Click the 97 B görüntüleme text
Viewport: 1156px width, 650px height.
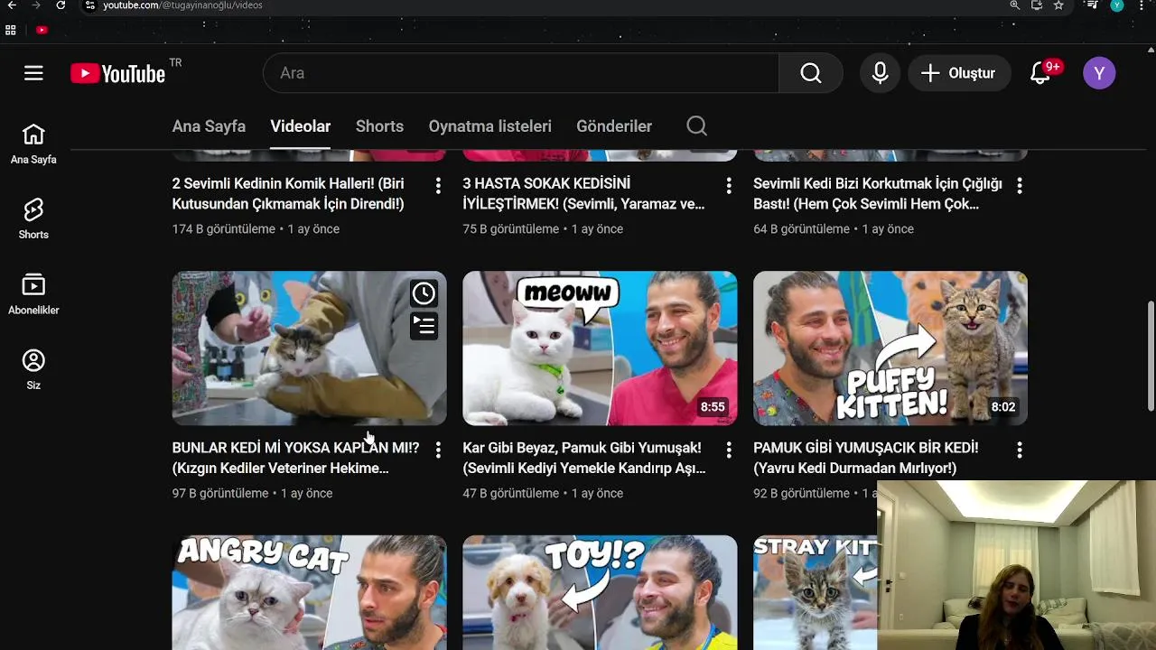(220, 493)
